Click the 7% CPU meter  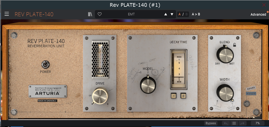coord(258,123)
